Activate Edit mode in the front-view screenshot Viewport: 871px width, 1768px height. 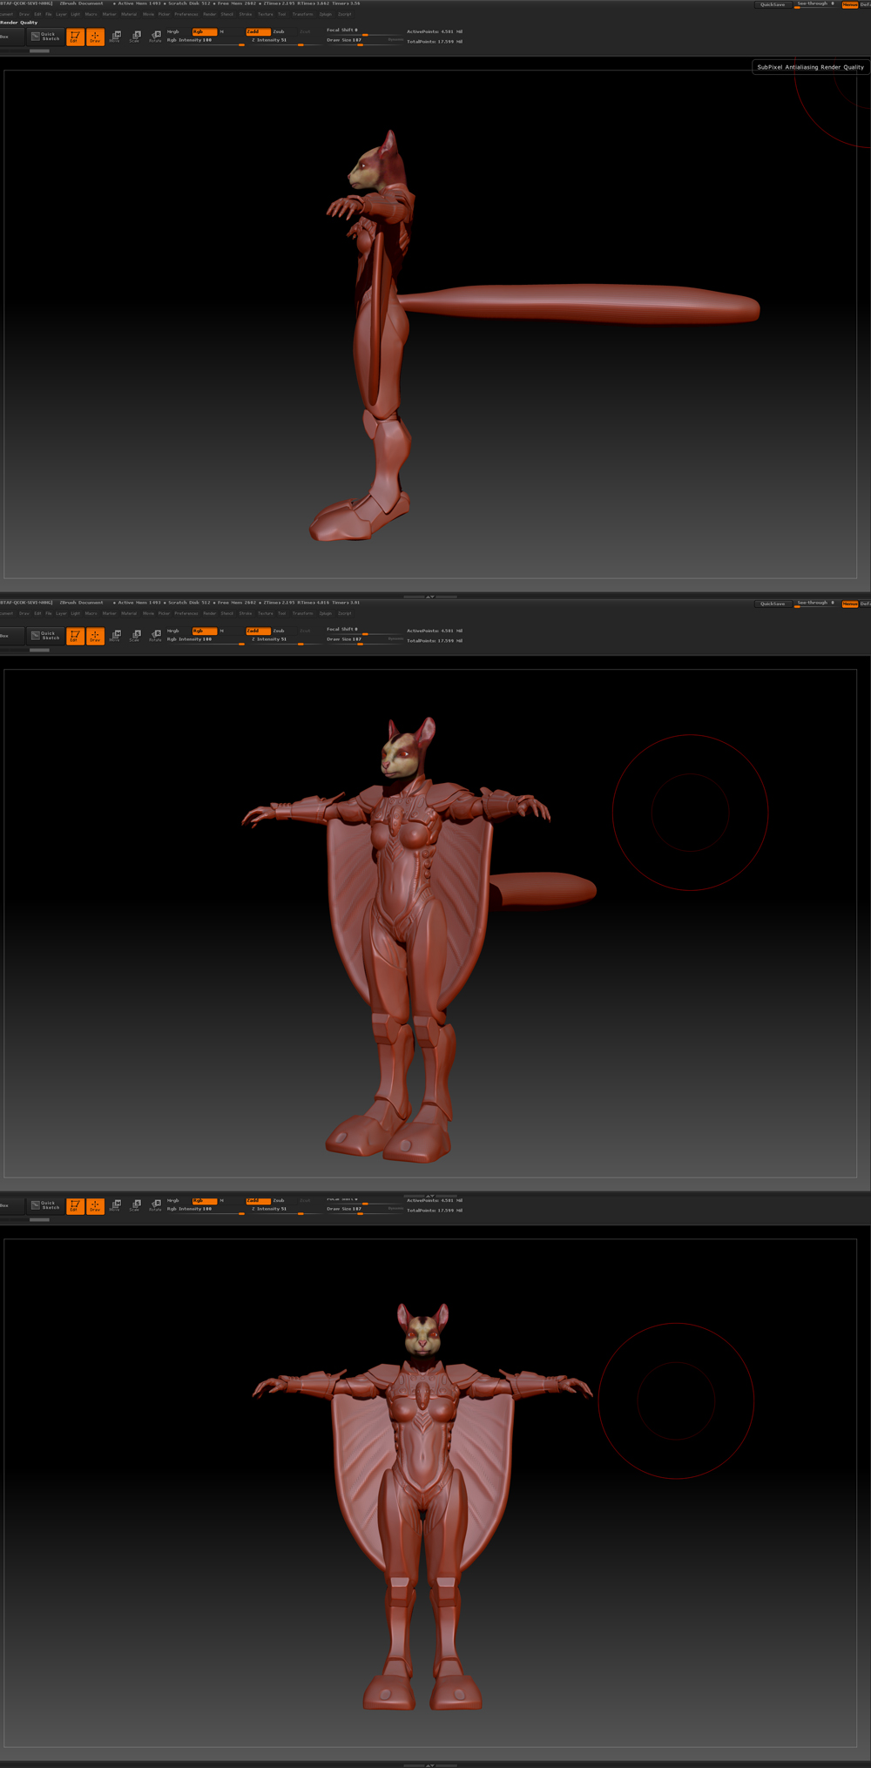click(75, 1205)
